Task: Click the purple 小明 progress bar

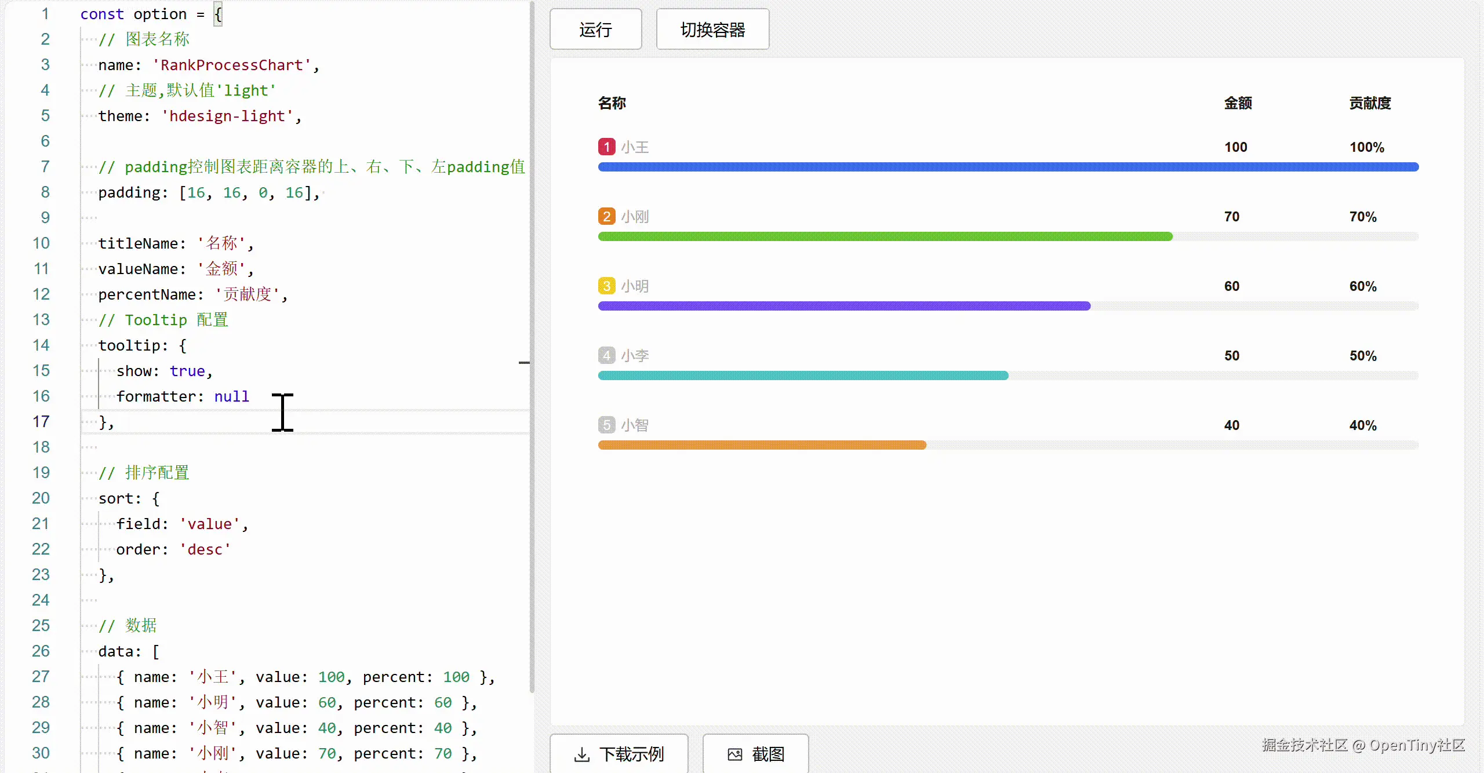Action: (x=843, y=306)
